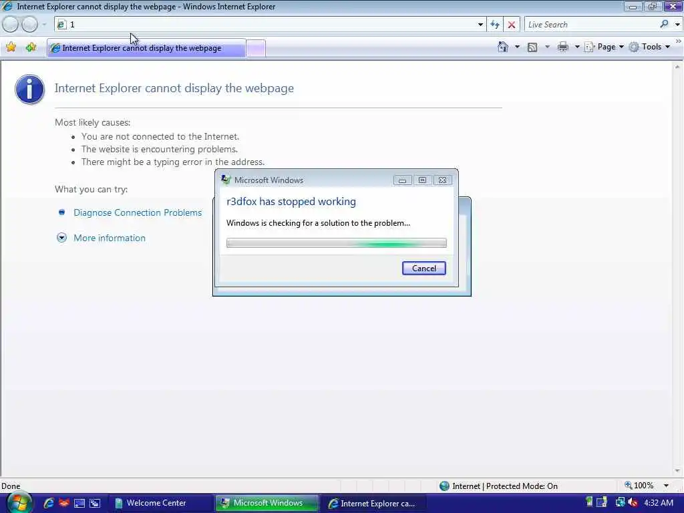Viewport: 684px width, 513px height.
Task: Click into the address bar field
Action: 266,25
